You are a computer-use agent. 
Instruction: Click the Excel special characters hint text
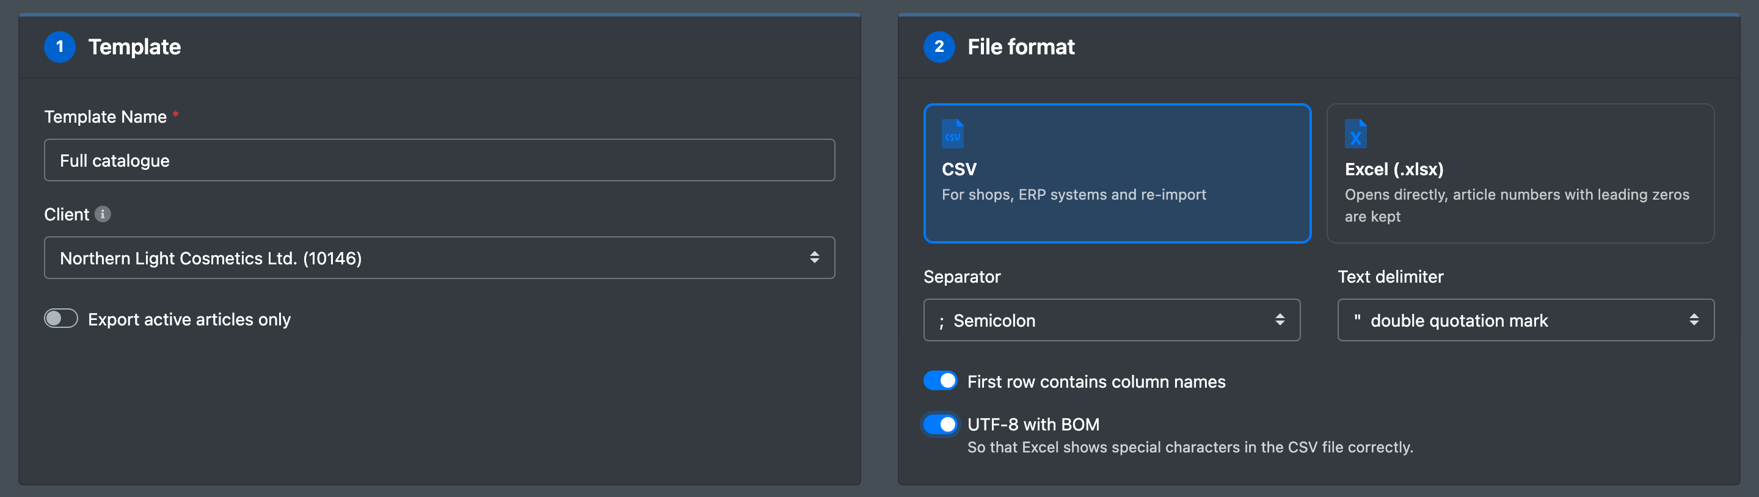click(x=1190, y=447)
